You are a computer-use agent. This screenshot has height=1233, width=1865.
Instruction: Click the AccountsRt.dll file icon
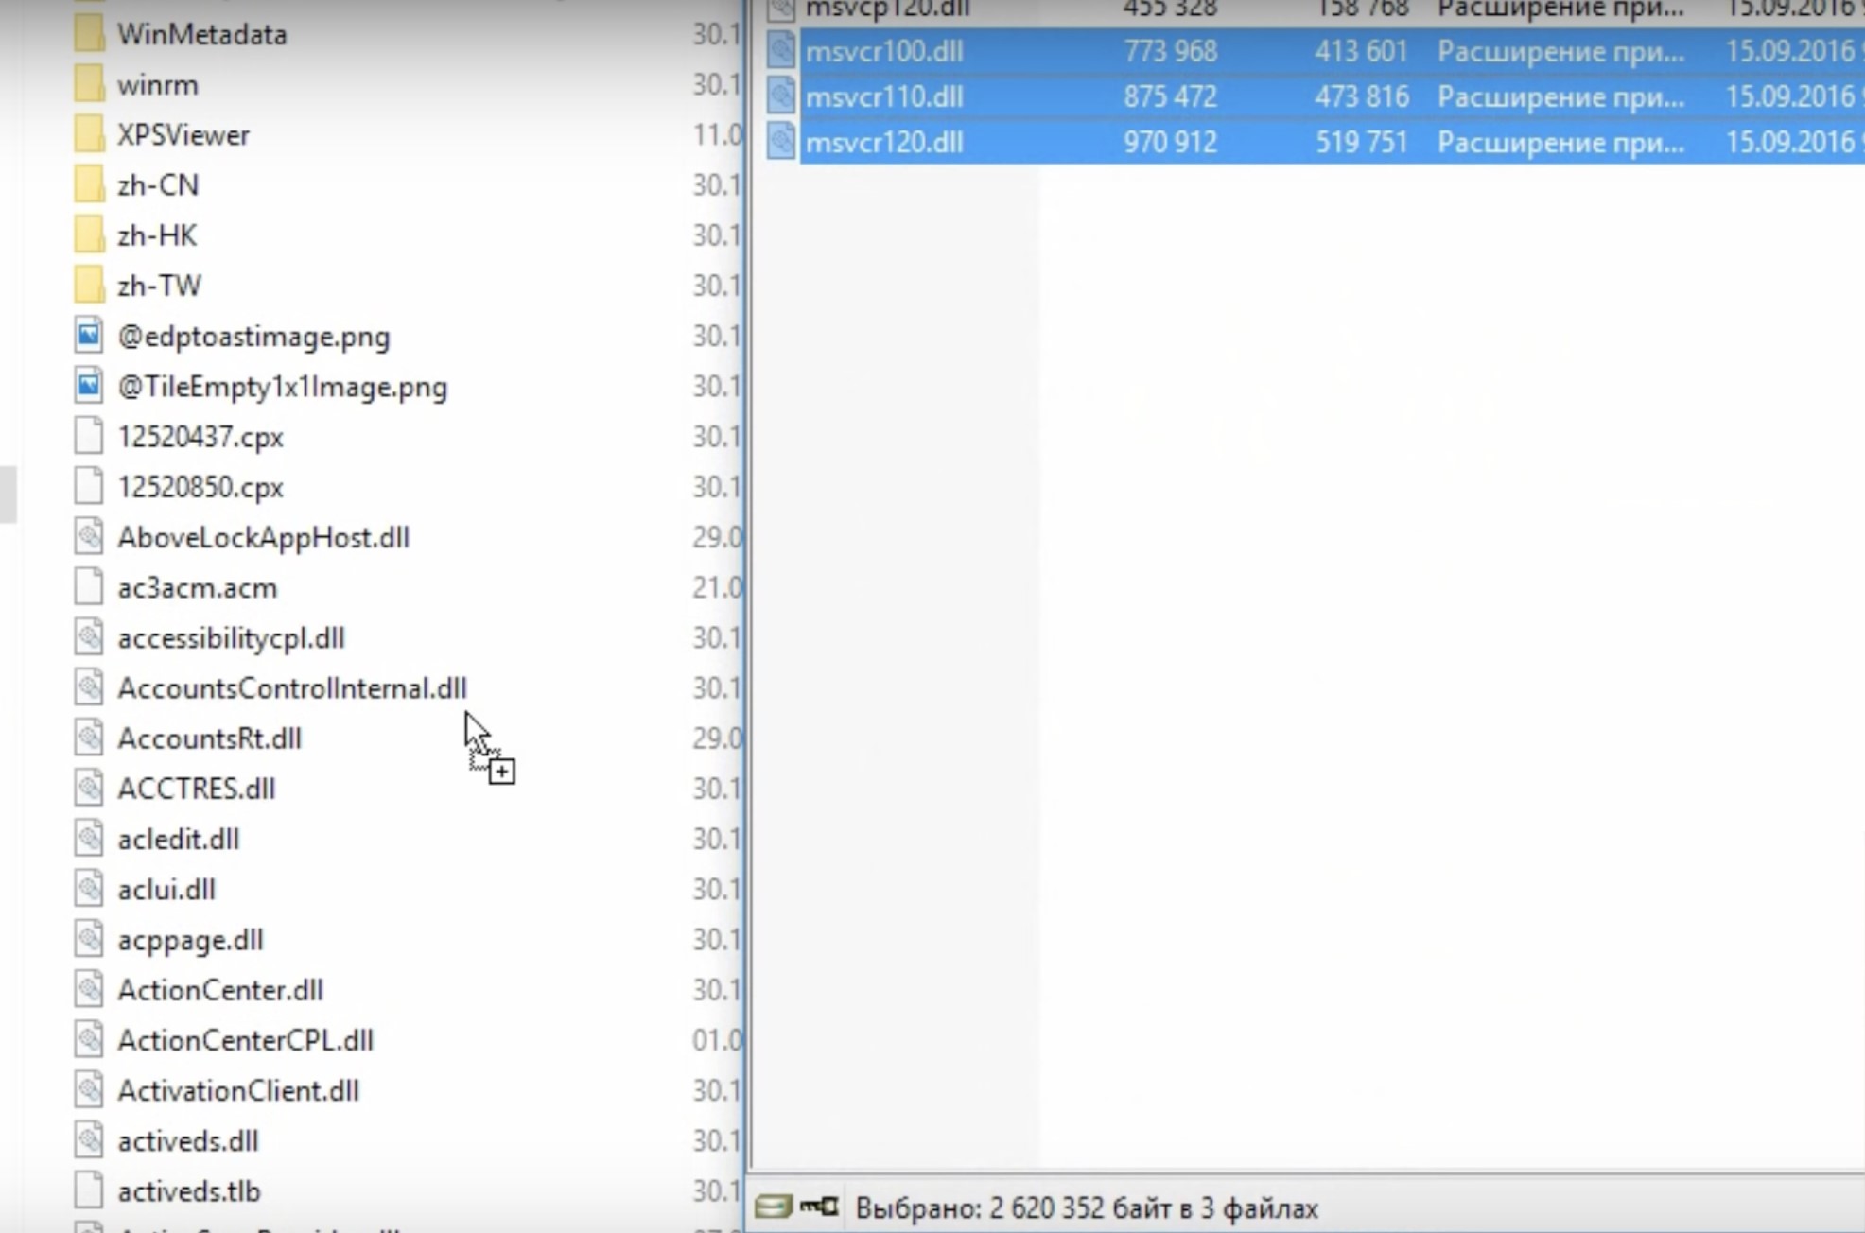coord(89,738)
